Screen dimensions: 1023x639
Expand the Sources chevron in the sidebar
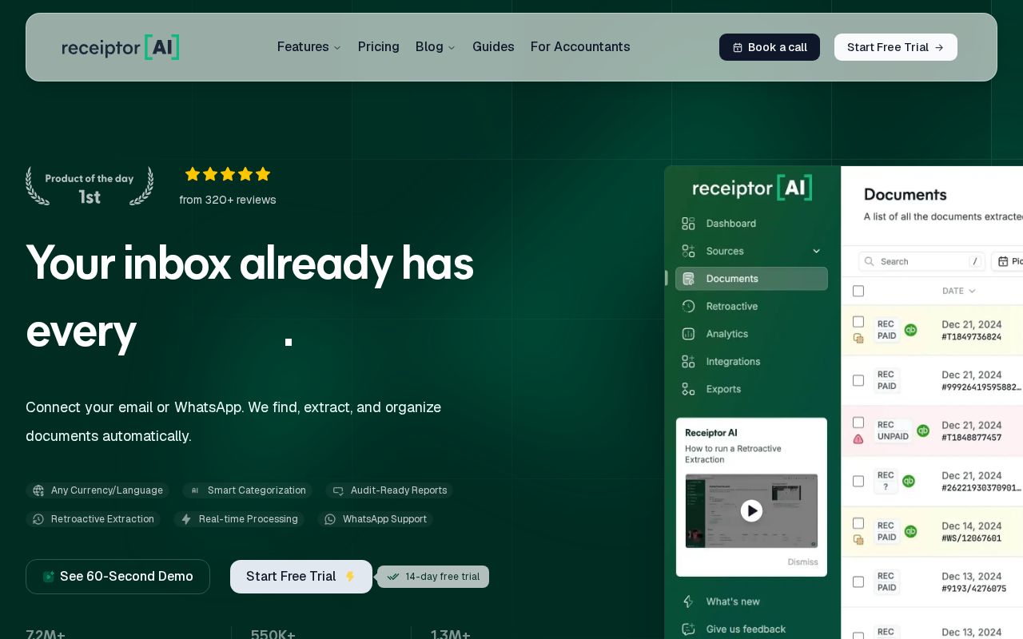tap(816, 251)
